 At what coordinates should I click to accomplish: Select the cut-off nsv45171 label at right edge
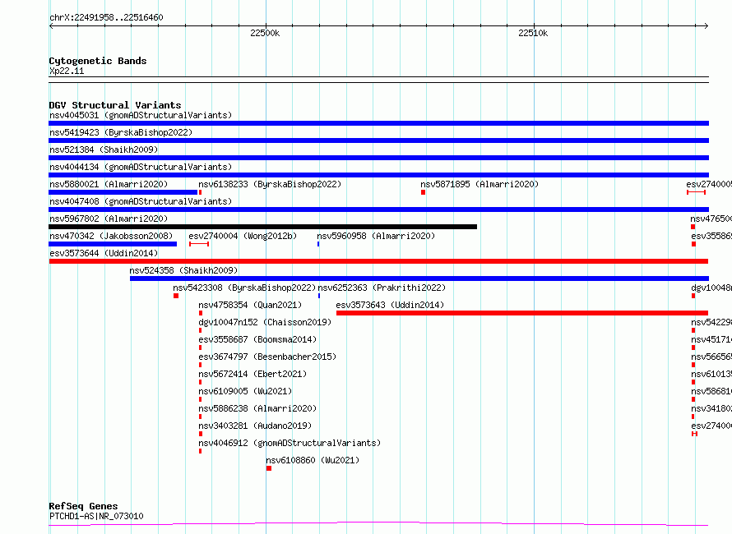(x=711, y=339)
